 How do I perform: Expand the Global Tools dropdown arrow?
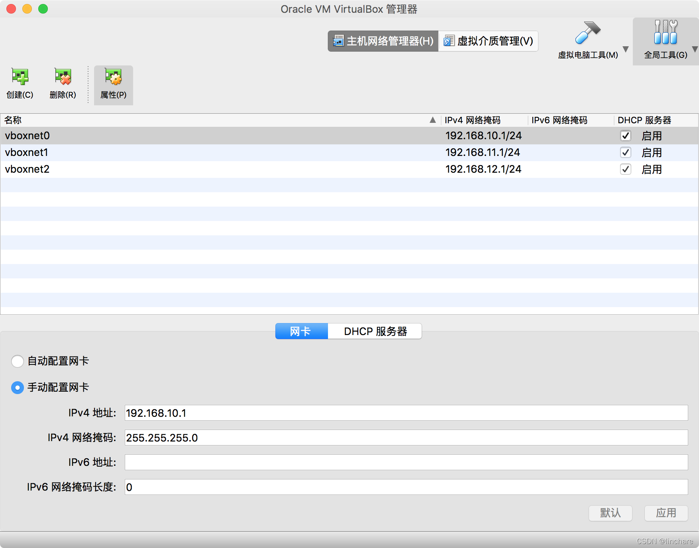pos(695,49)
